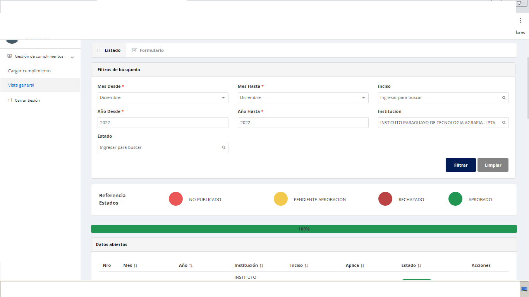The width and height of the screenshot is (529, 297).
Task: Open the browser three-dot menu
Action: point(520,20)
